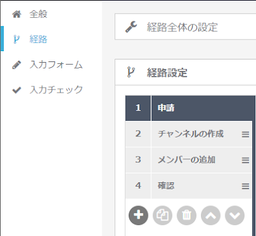Viewport: 256px width, 236px height.
Task: Click the drag handle on メンバーの追加 row
Action: click(x=245, y=161)
